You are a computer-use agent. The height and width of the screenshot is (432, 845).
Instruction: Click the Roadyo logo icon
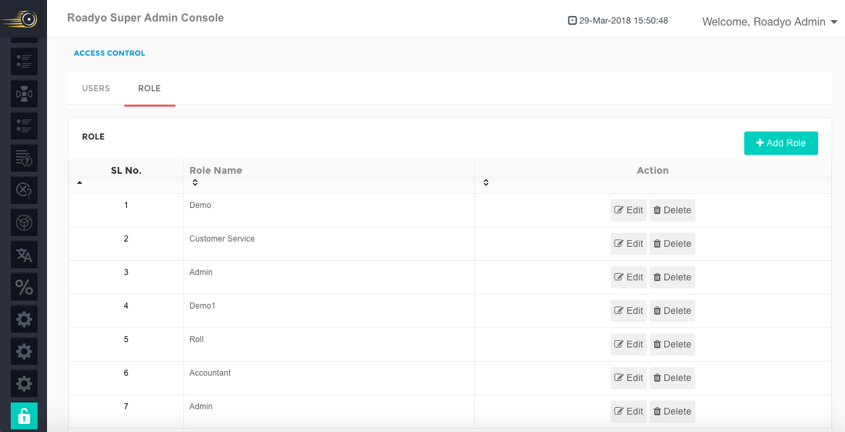[19, 19]
